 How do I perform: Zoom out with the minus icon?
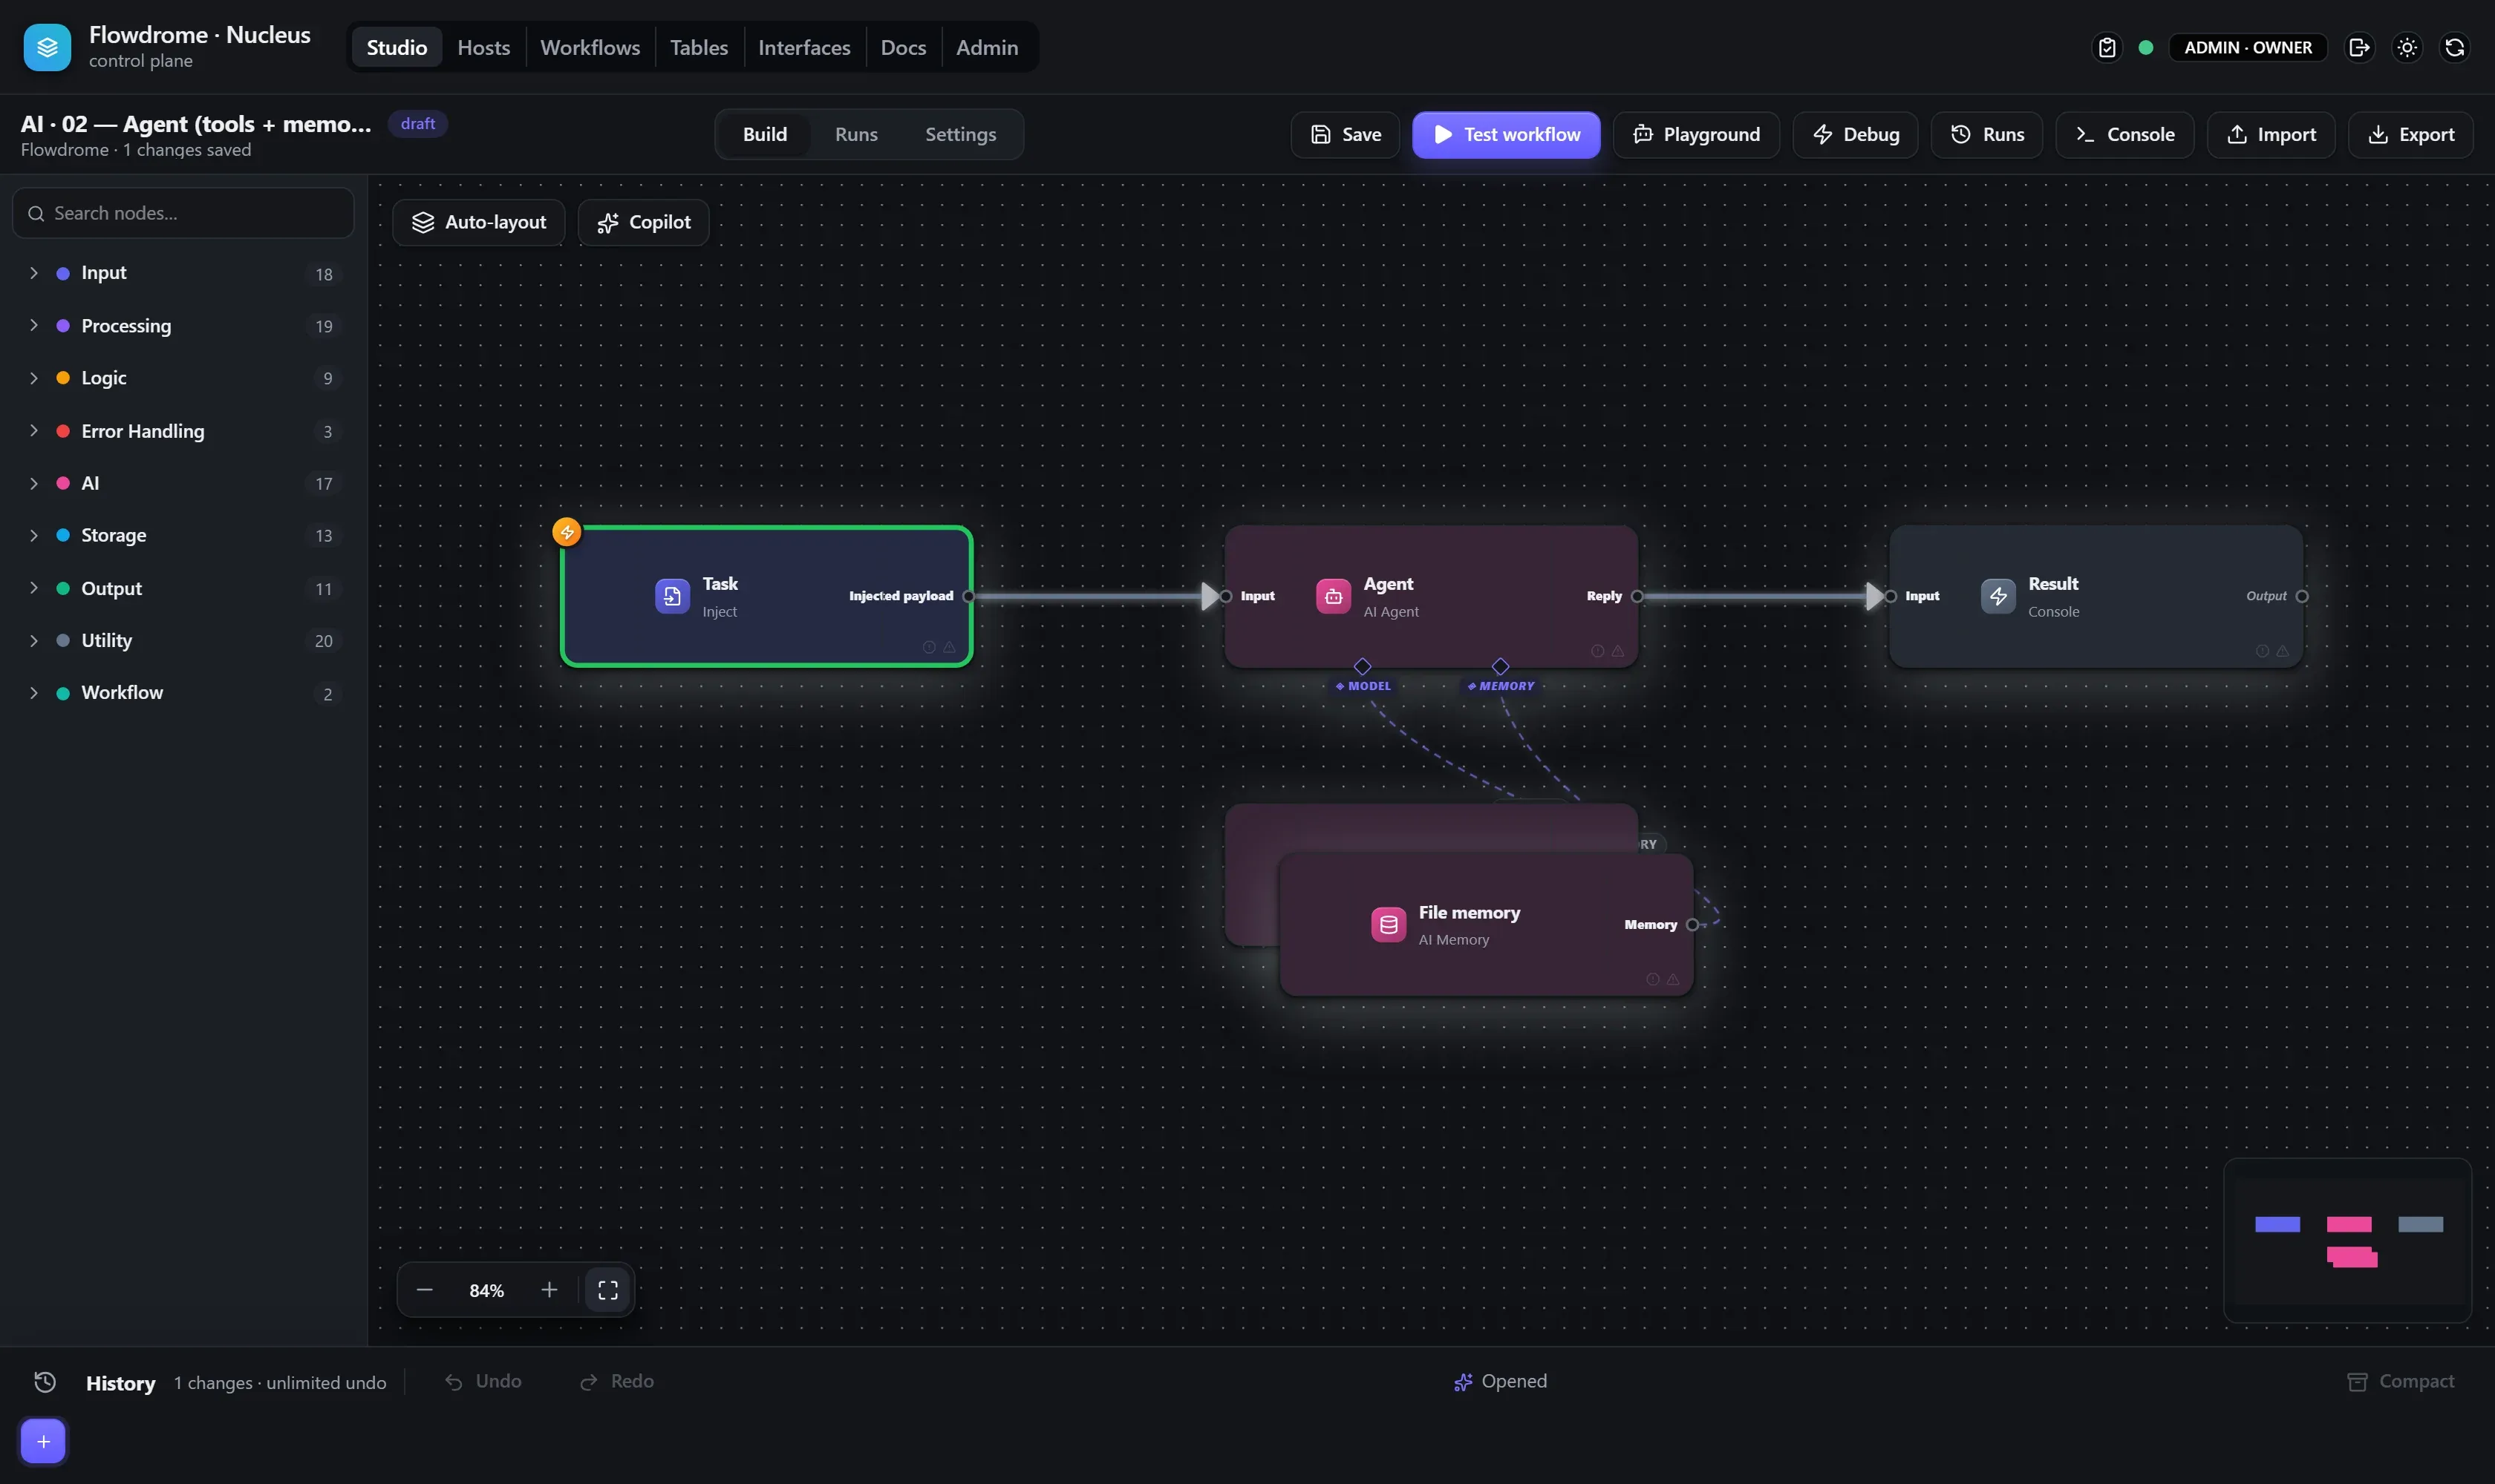click(x=424, y=1290)
